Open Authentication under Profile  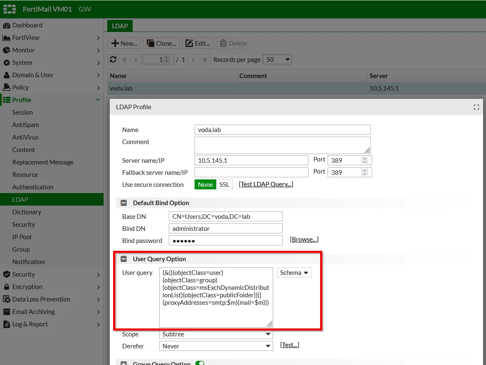click(x=33, y=187)
